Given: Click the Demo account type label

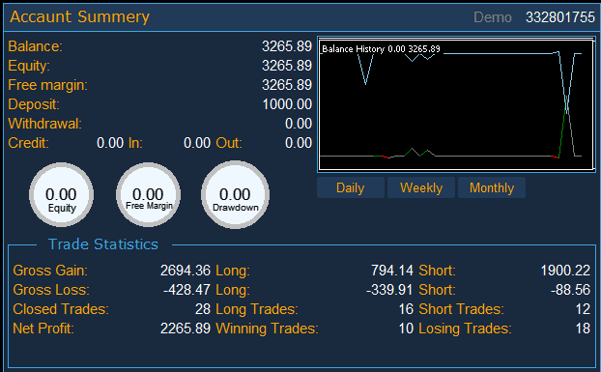Looking at the screenshot, I should click(x=493, y=17).
